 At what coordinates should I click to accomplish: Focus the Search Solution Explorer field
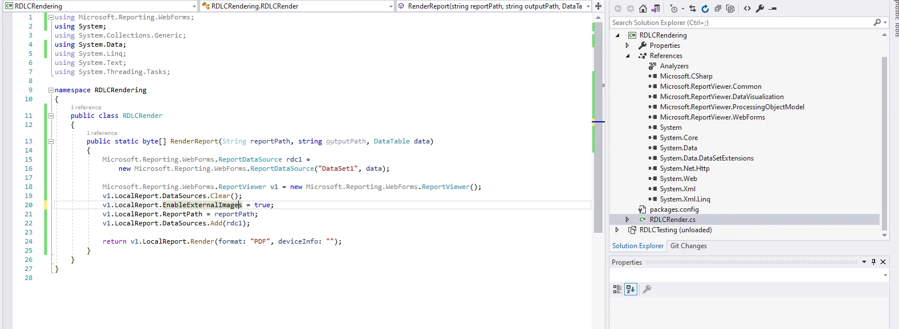click(x=741, y=23)
